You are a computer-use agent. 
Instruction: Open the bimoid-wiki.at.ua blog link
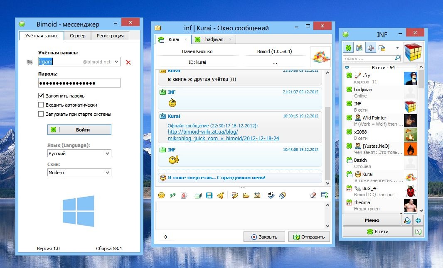(x=203, y=132)
